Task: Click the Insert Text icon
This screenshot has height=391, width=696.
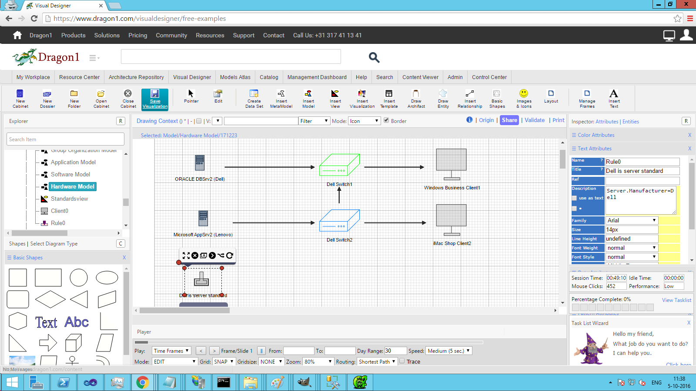Action: point(614,98)
